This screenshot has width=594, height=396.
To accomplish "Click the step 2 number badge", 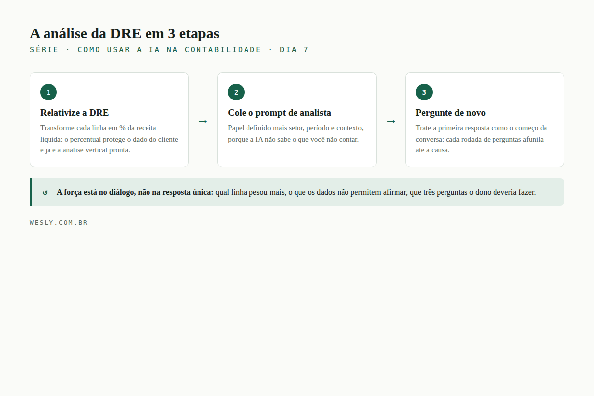I will point(236,92).
